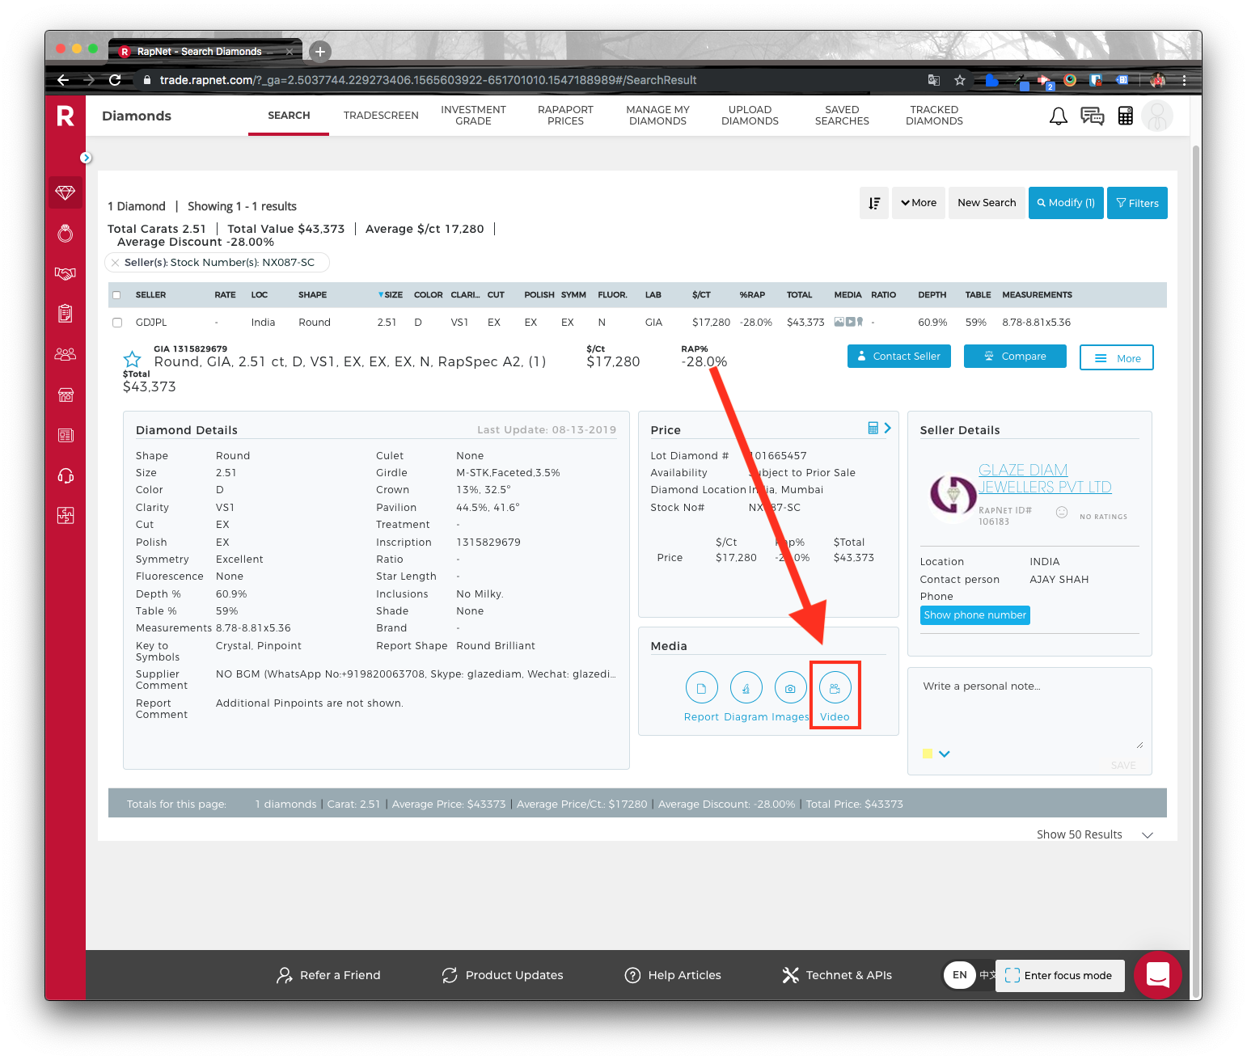Open the handshake trade icon in sidebar

coord(66,273)
